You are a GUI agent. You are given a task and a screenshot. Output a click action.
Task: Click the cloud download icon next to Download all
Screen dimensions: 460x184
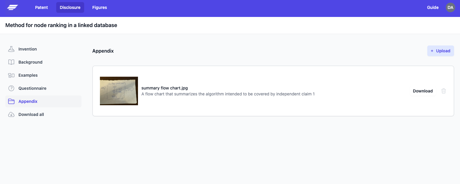(11, 114)
